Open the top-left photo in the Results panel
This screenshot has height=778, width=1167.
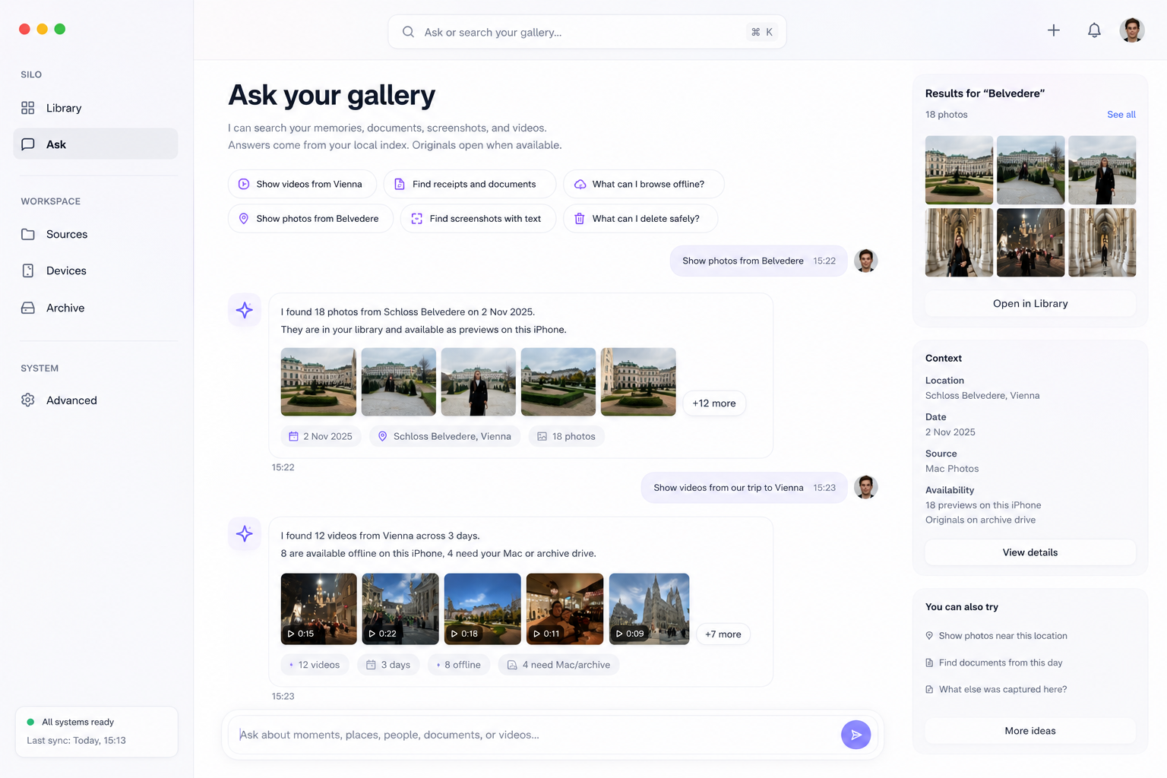959,170
